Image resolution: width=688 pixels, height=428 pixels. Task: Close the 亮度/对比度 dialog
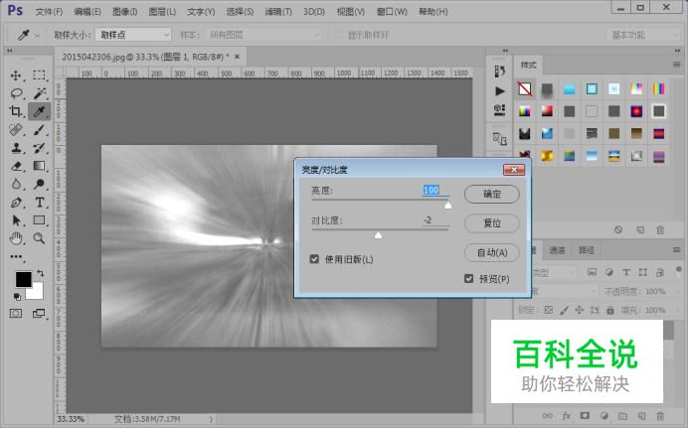click(513, 170)
